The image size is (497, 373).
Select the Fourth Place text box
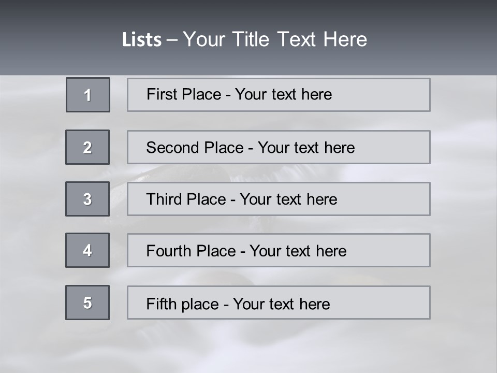coord(279,250)
